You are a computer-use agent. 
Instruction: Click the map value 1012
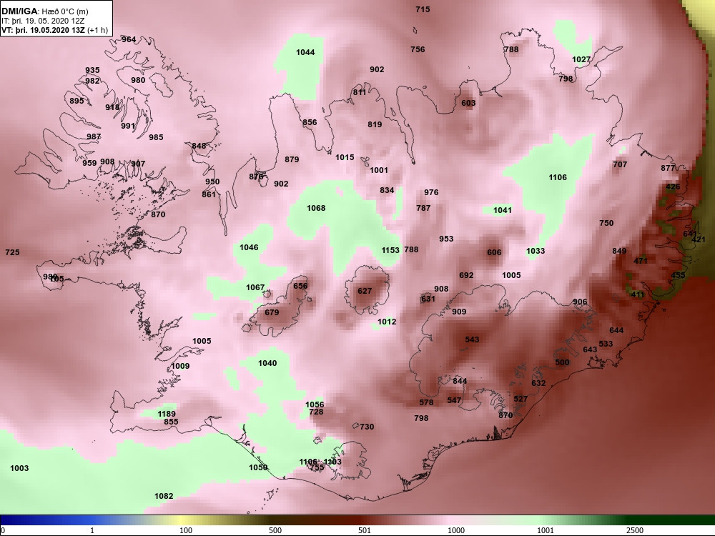(x=387, y=322)
